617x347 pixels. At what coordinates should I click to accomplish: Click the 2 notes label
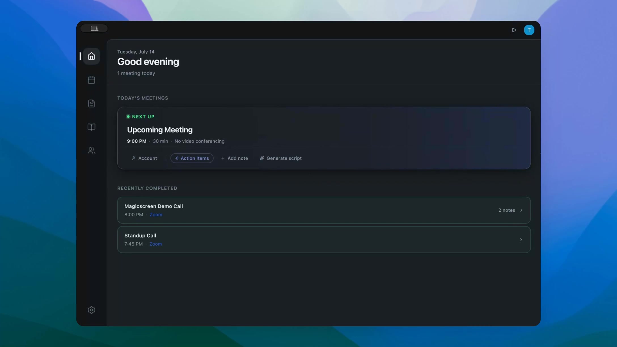(x=507, y=210)
